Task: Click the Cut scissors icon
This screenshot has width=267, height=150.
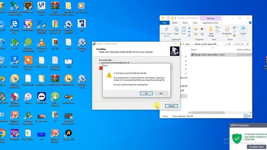Action: click(x=189, y=28)
